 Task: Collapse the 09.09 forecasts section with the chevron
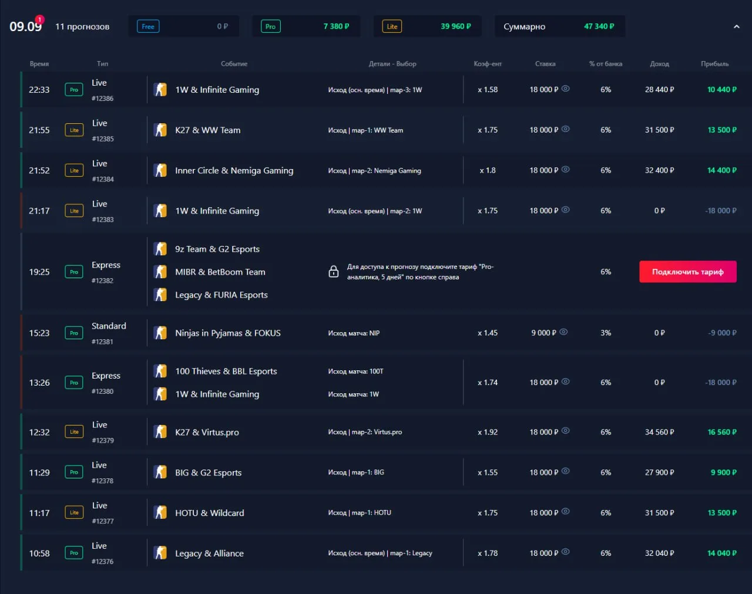[x=737, y=26]
